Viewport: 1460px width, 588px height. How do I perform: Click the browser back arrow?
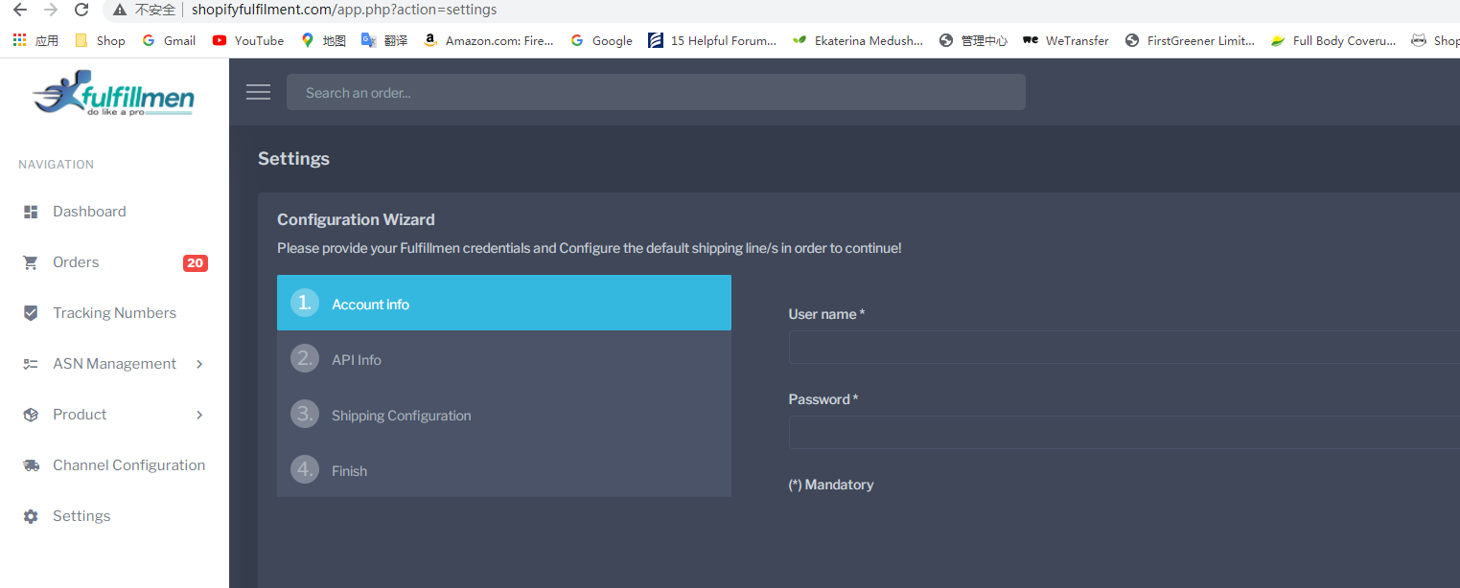pos(20,10)
